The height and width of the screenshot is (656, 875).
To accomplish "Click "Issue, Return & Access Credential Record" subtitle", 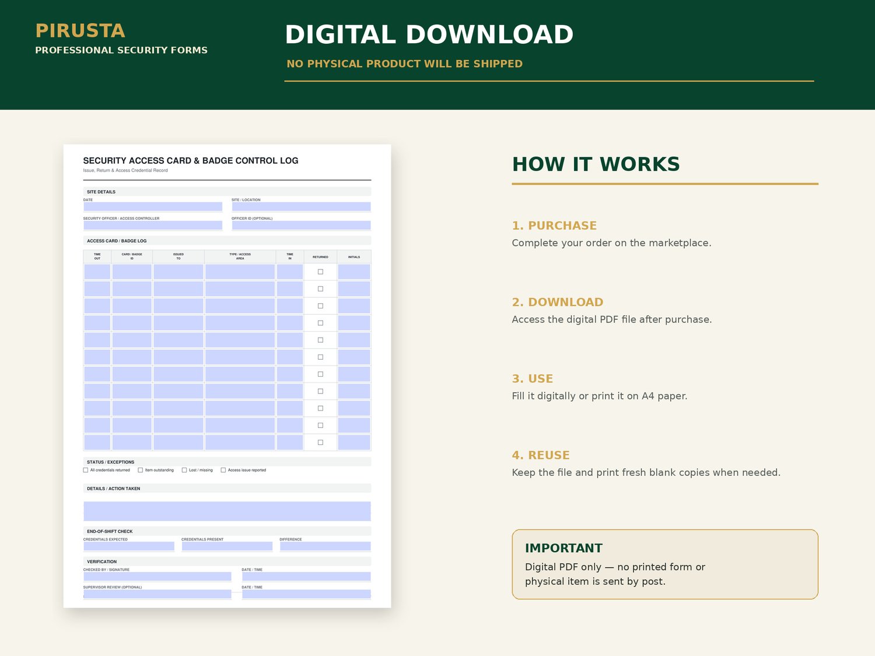I will [125, 170].
